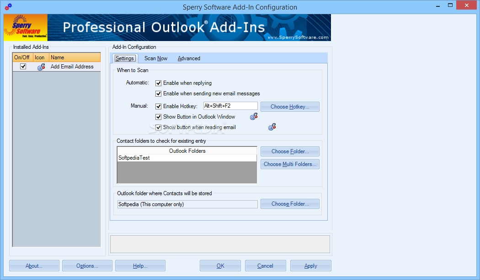Click the On/Off column header
This screenshot has width=480, height=280.
[23, 57]
